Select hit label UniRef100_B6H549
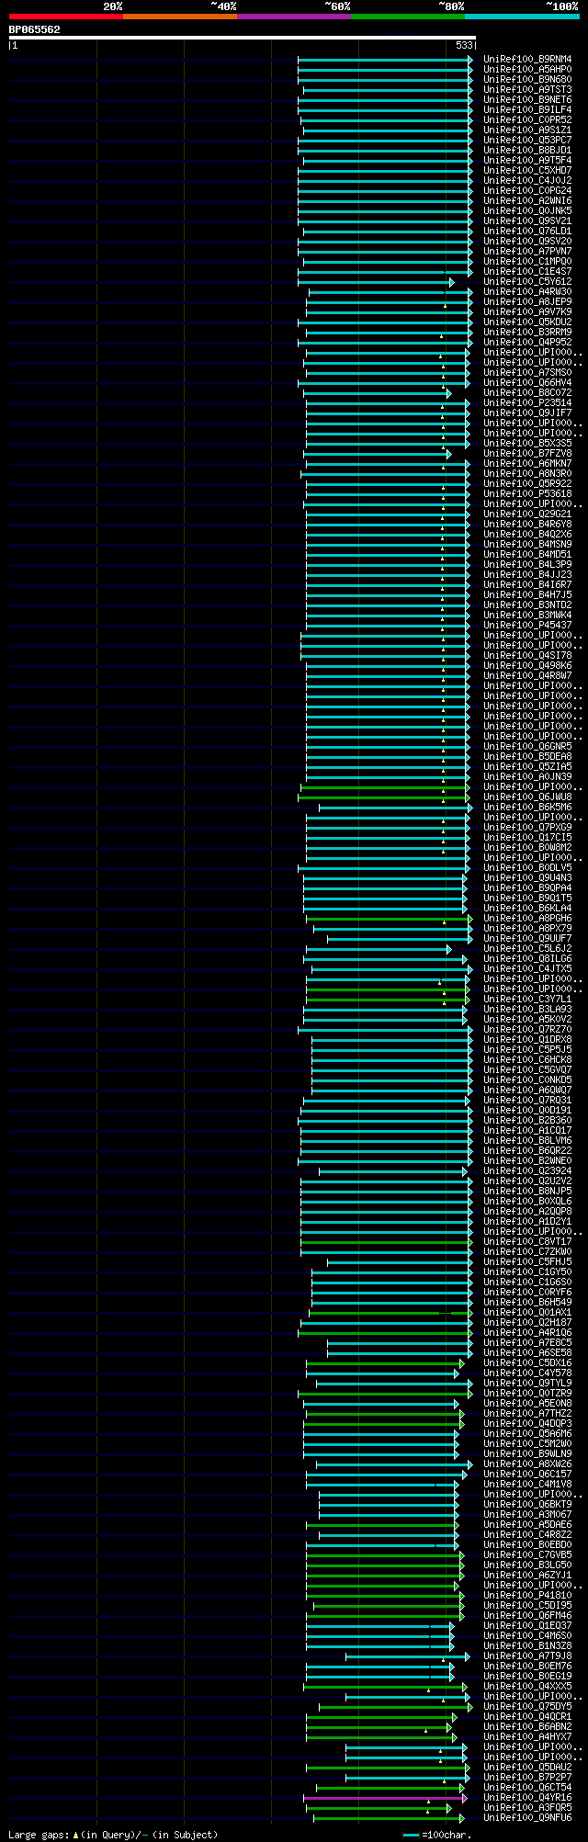 527,1303
